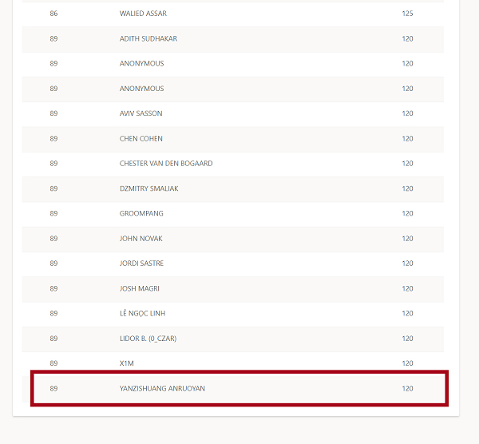Click the Josh Magri name
479x444 pixels.
(140, 288)
